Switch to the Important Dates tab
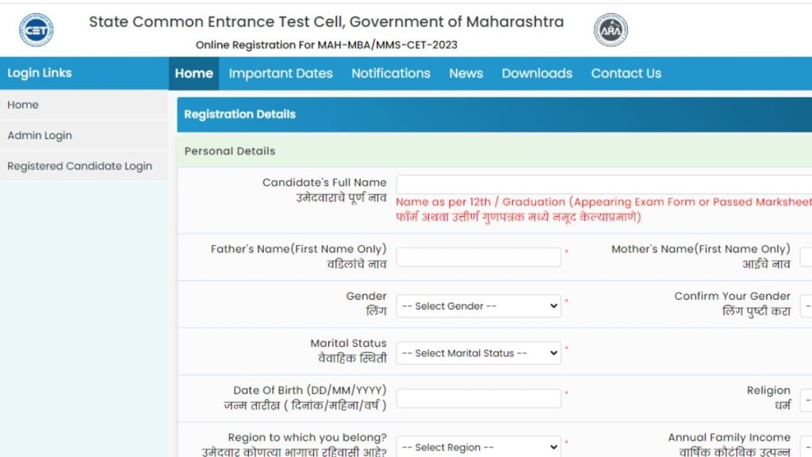This screenshot has height=457, width=812. coord(281,73)
